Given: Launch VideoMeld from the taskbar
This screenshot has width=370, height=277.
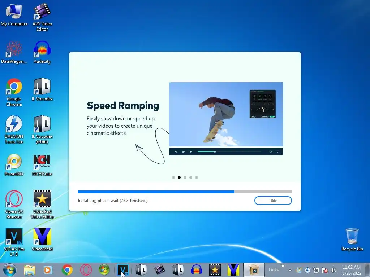Looking at the screenshot, I should tap(233, 270).
